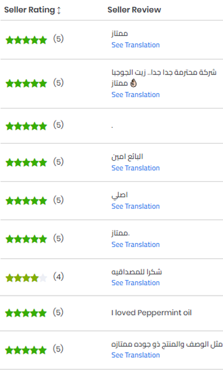Click the Seller Rating column header

click(x=30, y=10)
